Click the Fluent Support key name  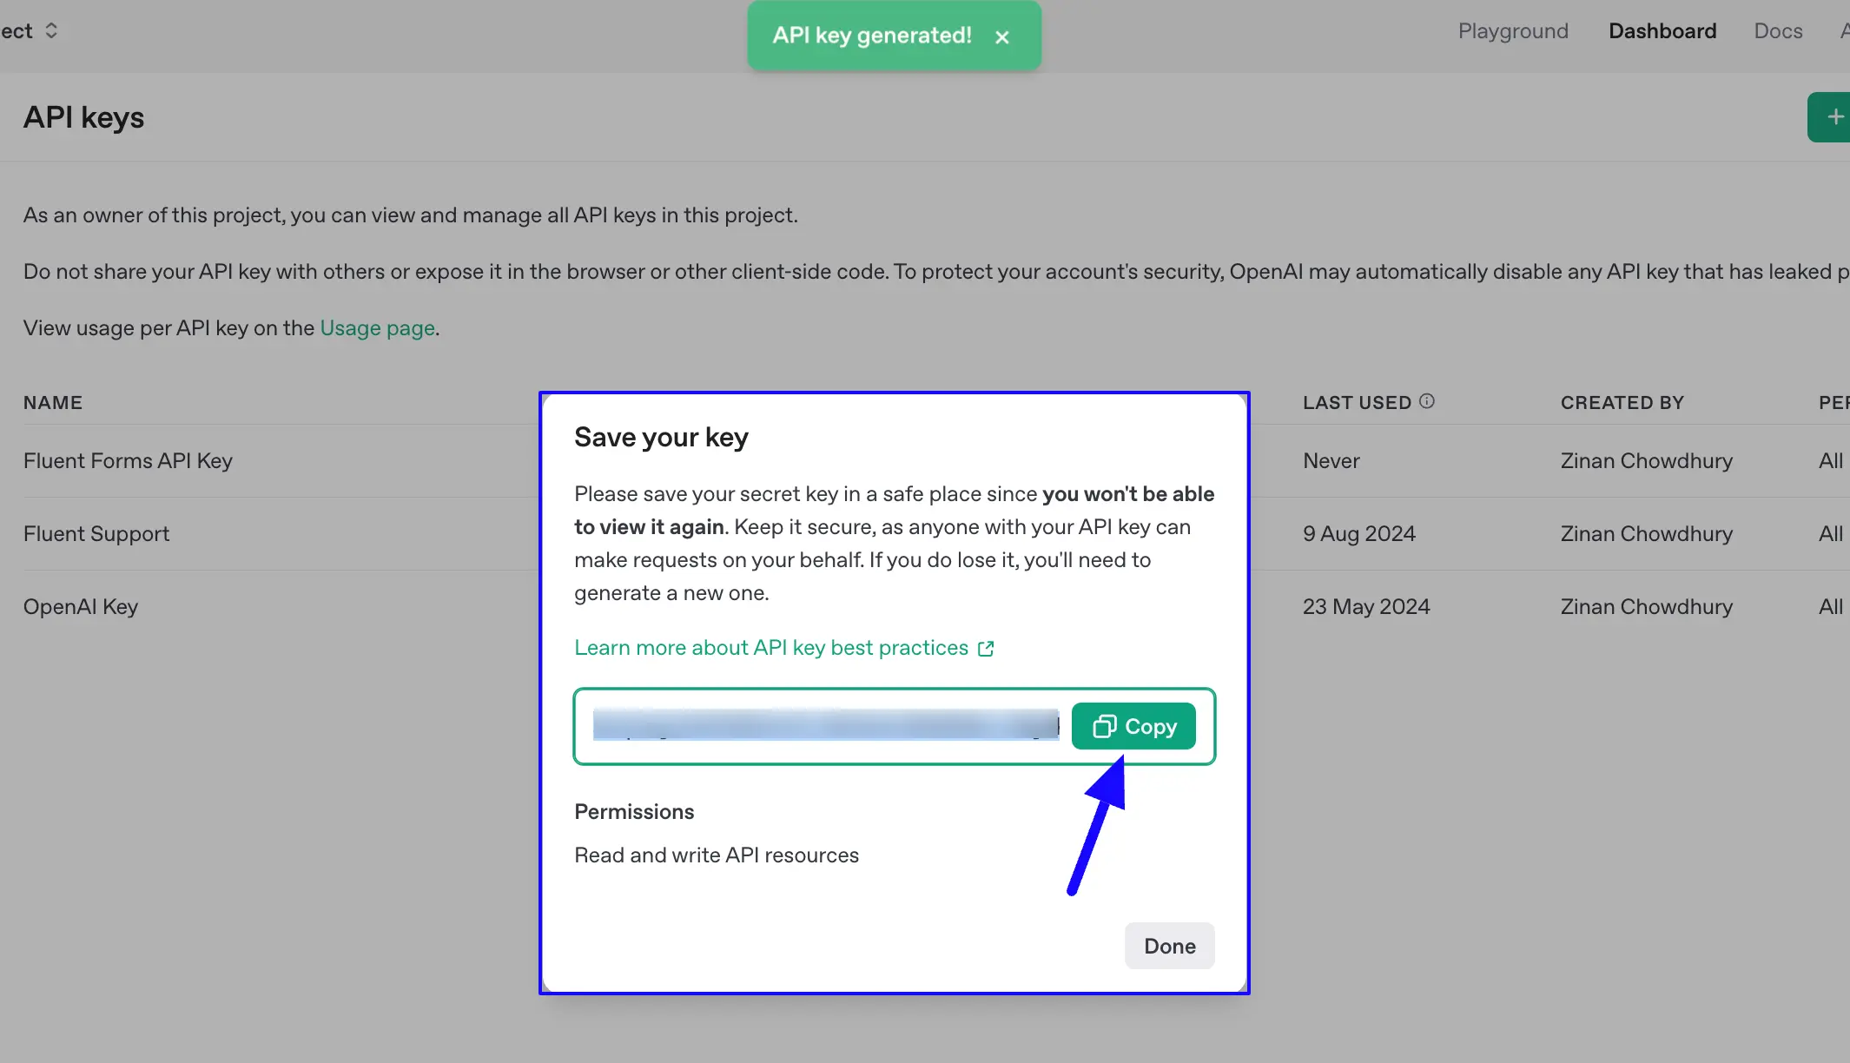tap(96, 533)
